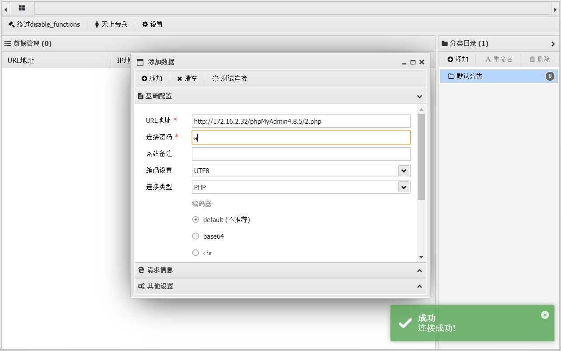Image resolution: width=561 pixels, height=351 pixels.
Task: Open the 无上帝兵 menu item
Action: [111, 24]
